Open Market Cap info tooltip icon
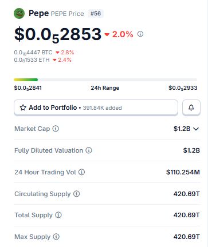Viewport: 208px width, 247px height. 56,129
